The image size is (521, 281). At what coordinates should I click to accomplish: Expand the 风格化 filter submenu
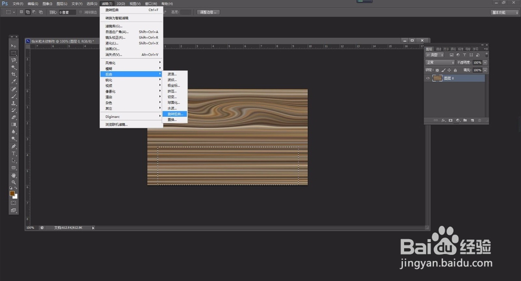(131, 62)
